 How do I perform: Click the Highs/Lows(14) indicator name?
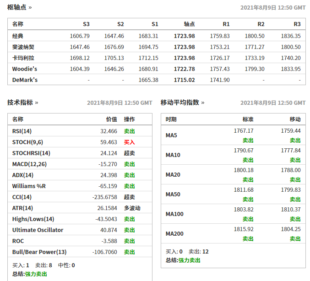[x=33, y=219]
